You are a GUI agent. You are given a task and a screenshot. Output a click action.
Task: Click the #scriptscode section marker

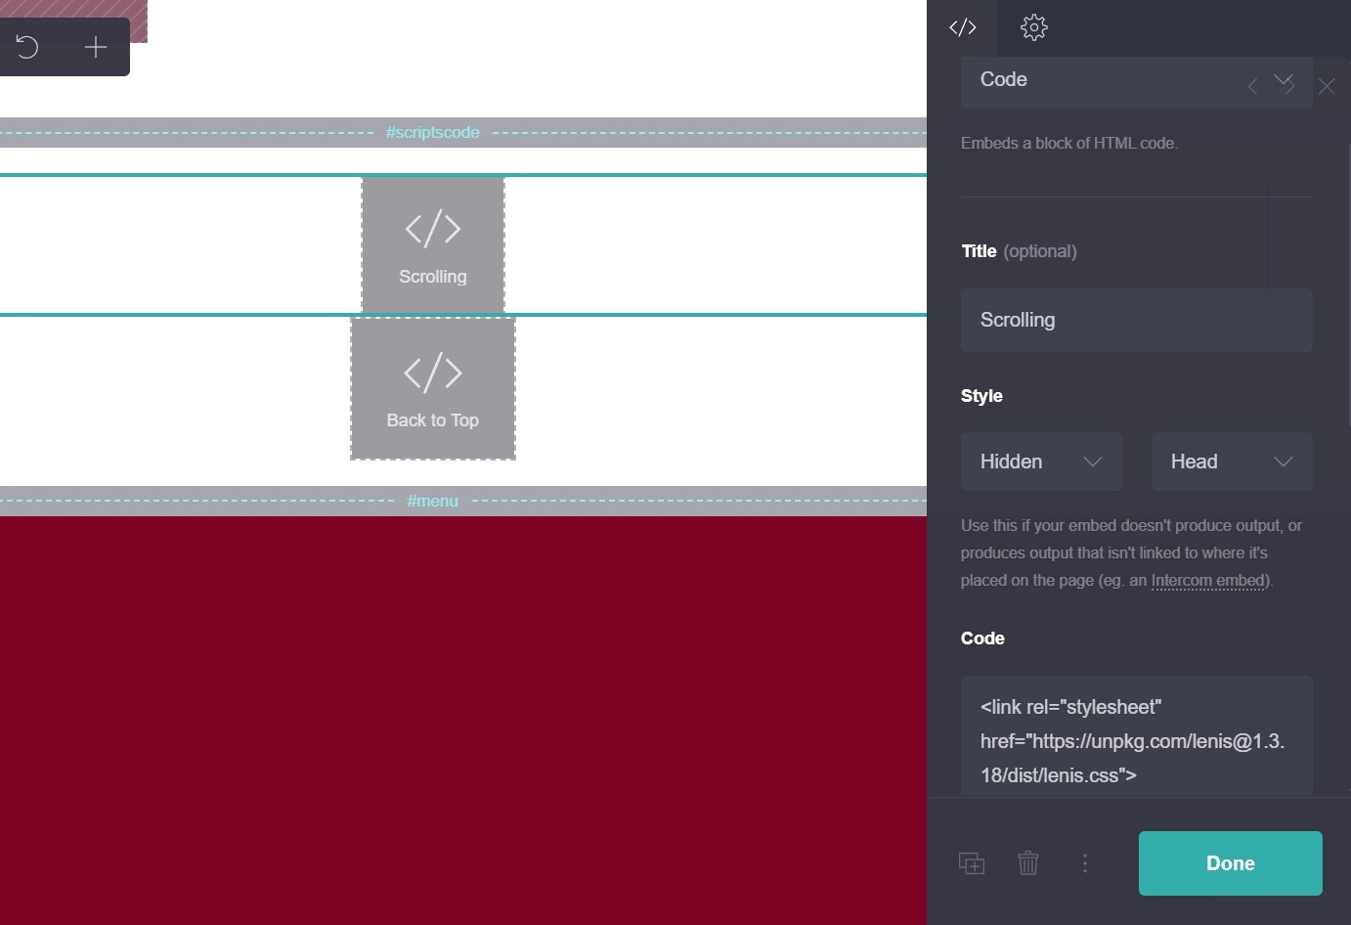432,132
